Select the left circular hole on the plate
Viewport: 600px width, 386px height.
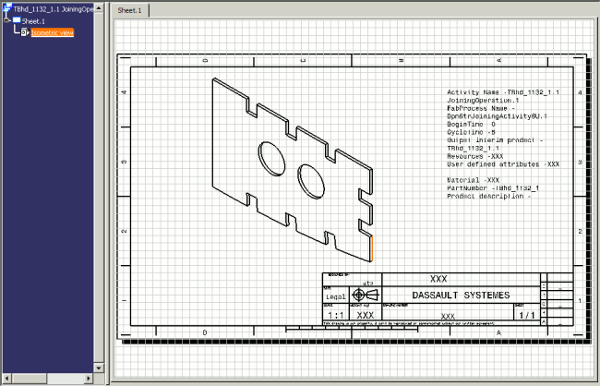pyautogui.click(x=271, y=157)
